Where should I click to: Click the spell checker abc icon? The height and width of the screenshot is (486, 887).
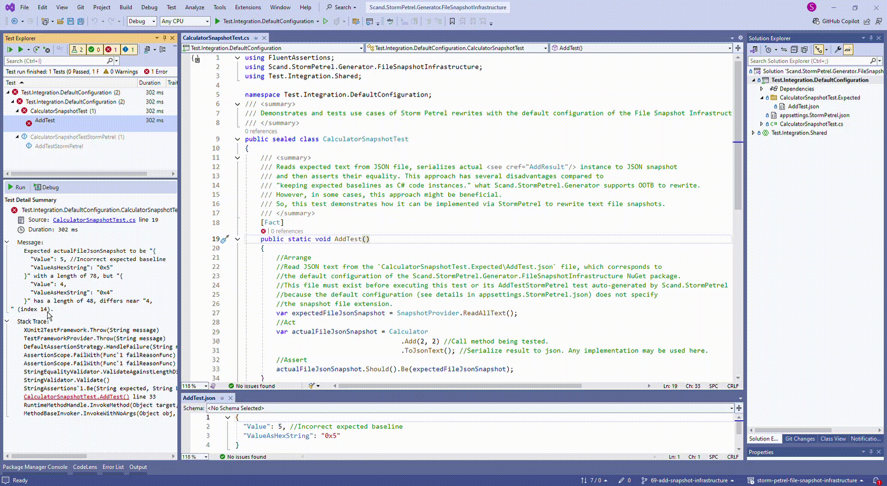click(390, 21)
